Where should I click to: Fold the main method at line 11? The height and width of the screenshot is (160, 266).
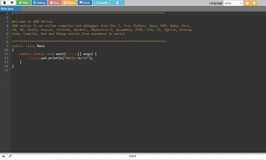(x=9, y=54)
